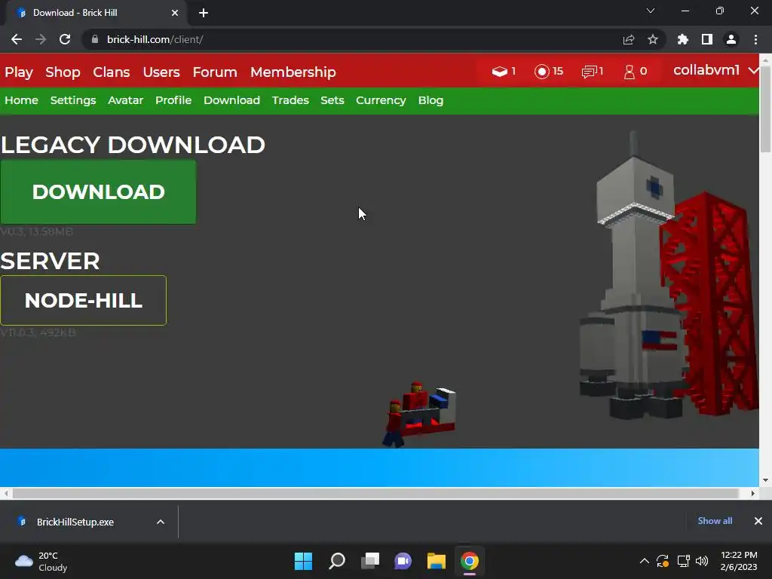Click the Windows Update tray icon
Viewport: 772px width, 579px height.
[663, 561]
